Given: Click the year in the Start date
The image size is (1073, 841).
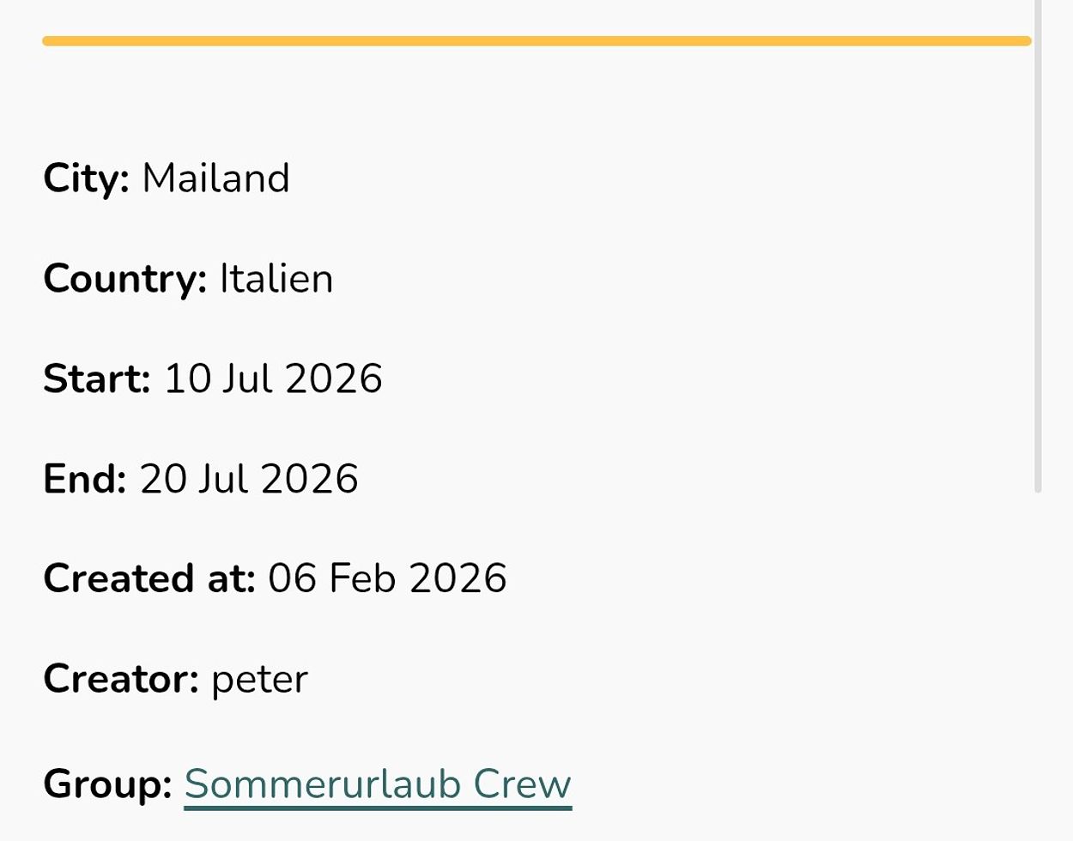Looking at the screenshot, I should click(334, 378).
